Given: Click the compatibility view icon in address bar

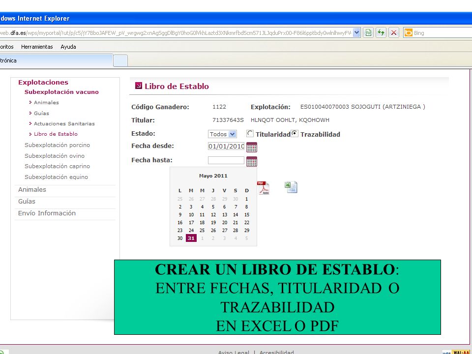Looking at the screenshot, I should click(368, 32).
